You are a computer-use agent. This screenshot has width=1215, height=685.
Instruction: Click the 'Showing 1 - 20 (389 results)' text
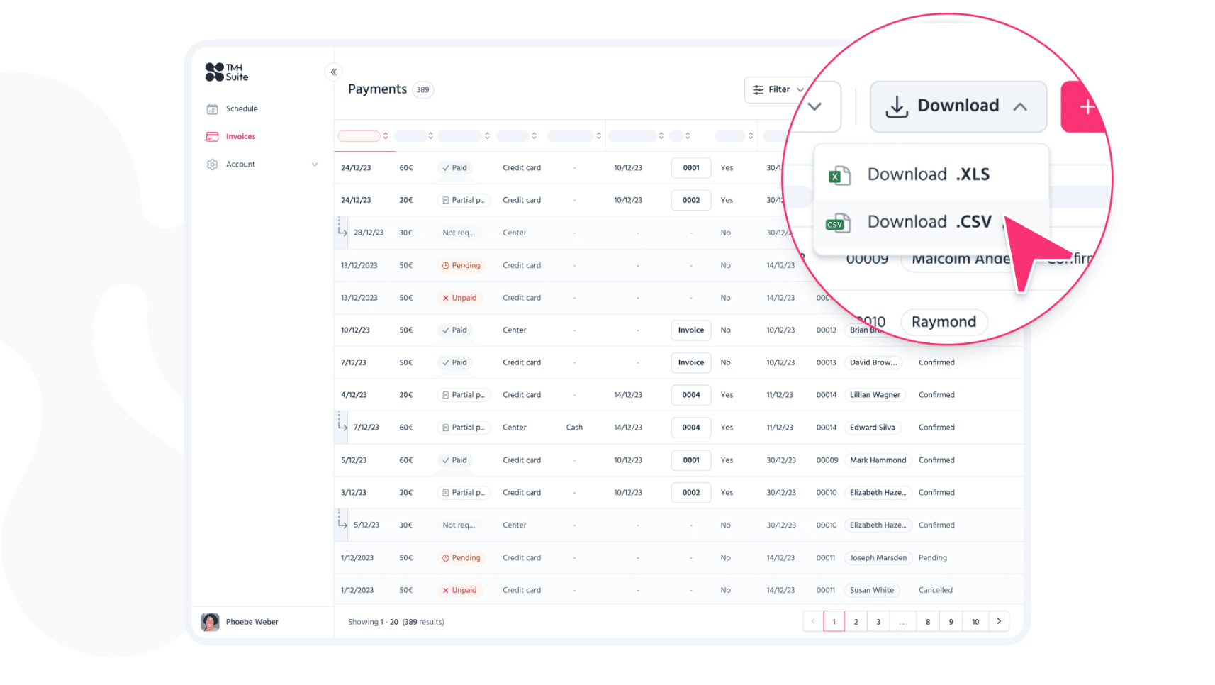[396, 623]
